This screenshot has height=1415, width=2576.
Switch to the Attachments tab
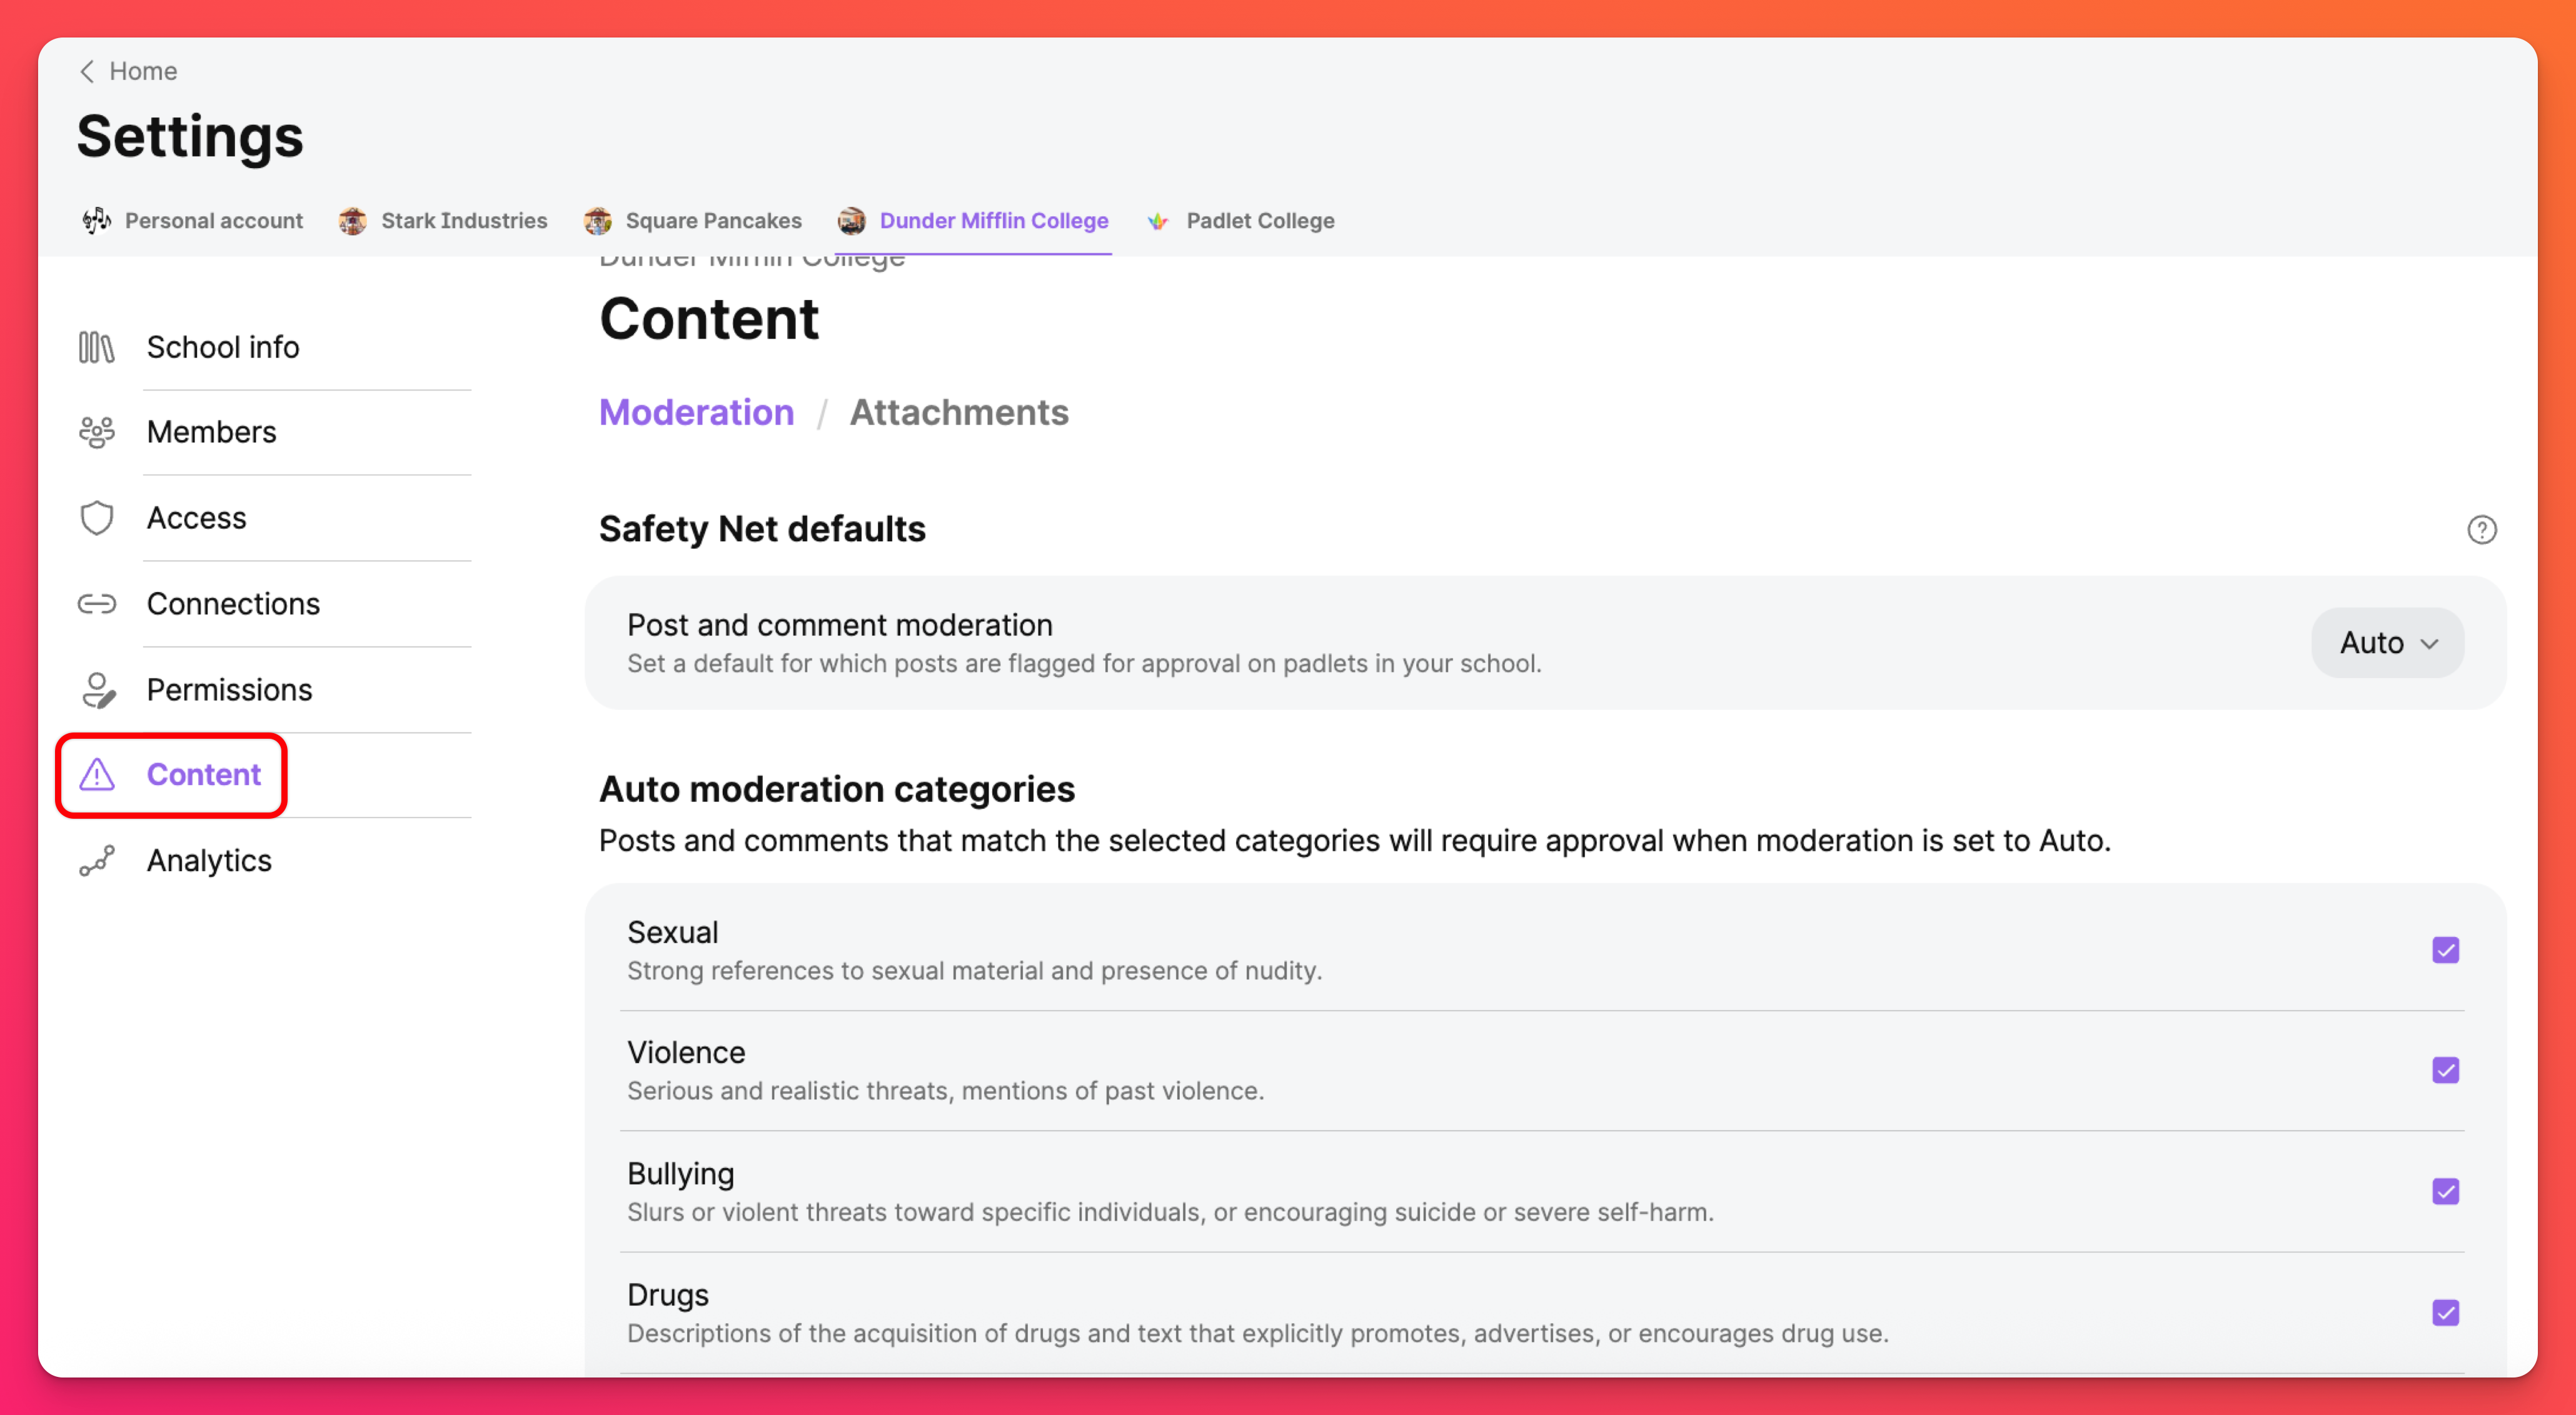click(958, 412)
